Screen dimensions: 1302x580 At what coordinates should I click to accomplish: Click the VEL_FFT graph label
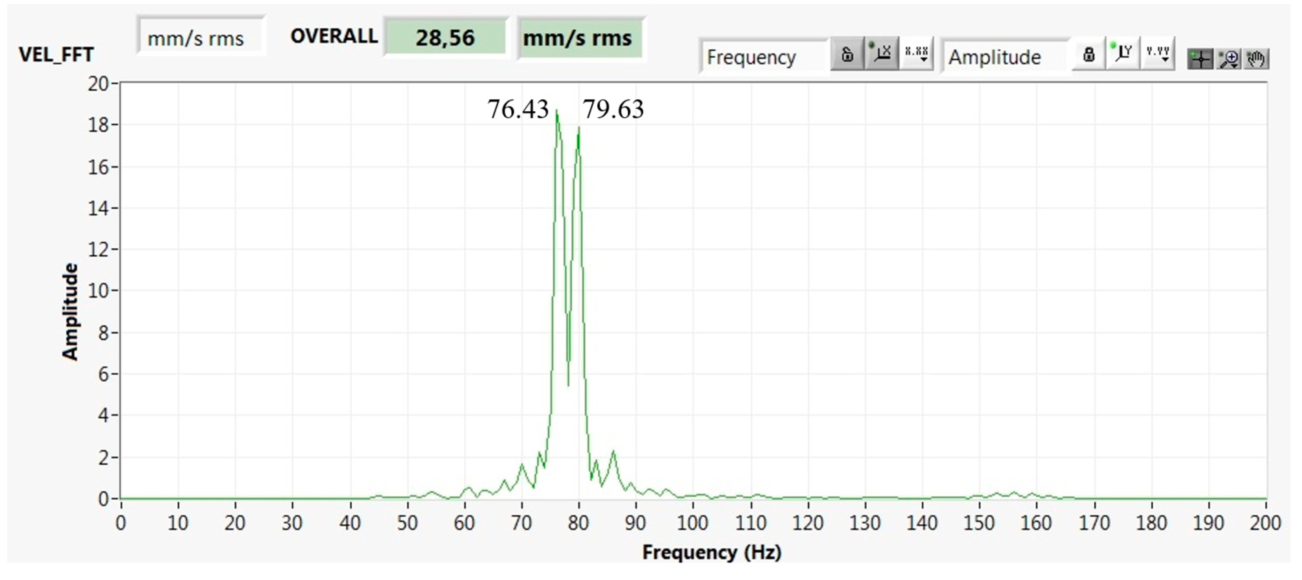(56, 55)
